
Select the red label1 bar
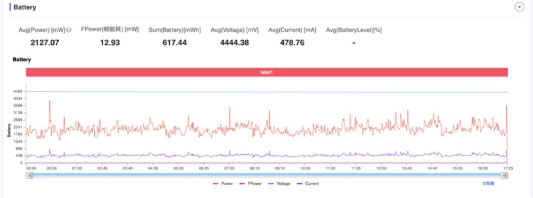point(267,72)
